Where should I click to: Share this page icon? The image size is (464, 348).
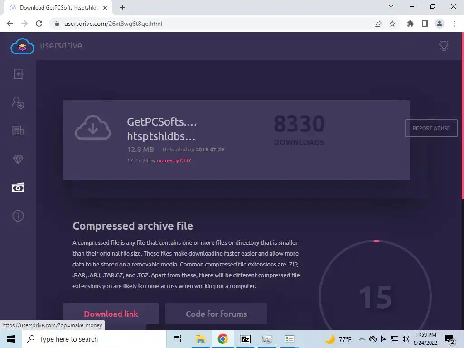[378, 24]
